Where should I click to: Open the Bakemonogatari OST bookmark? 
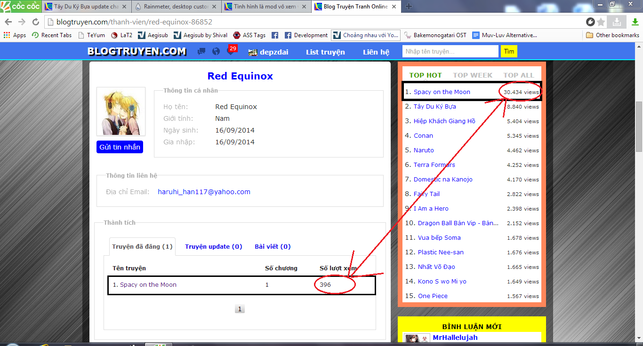point(435,35)
